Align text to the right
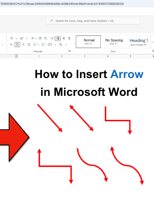 (x=23, y=45)
